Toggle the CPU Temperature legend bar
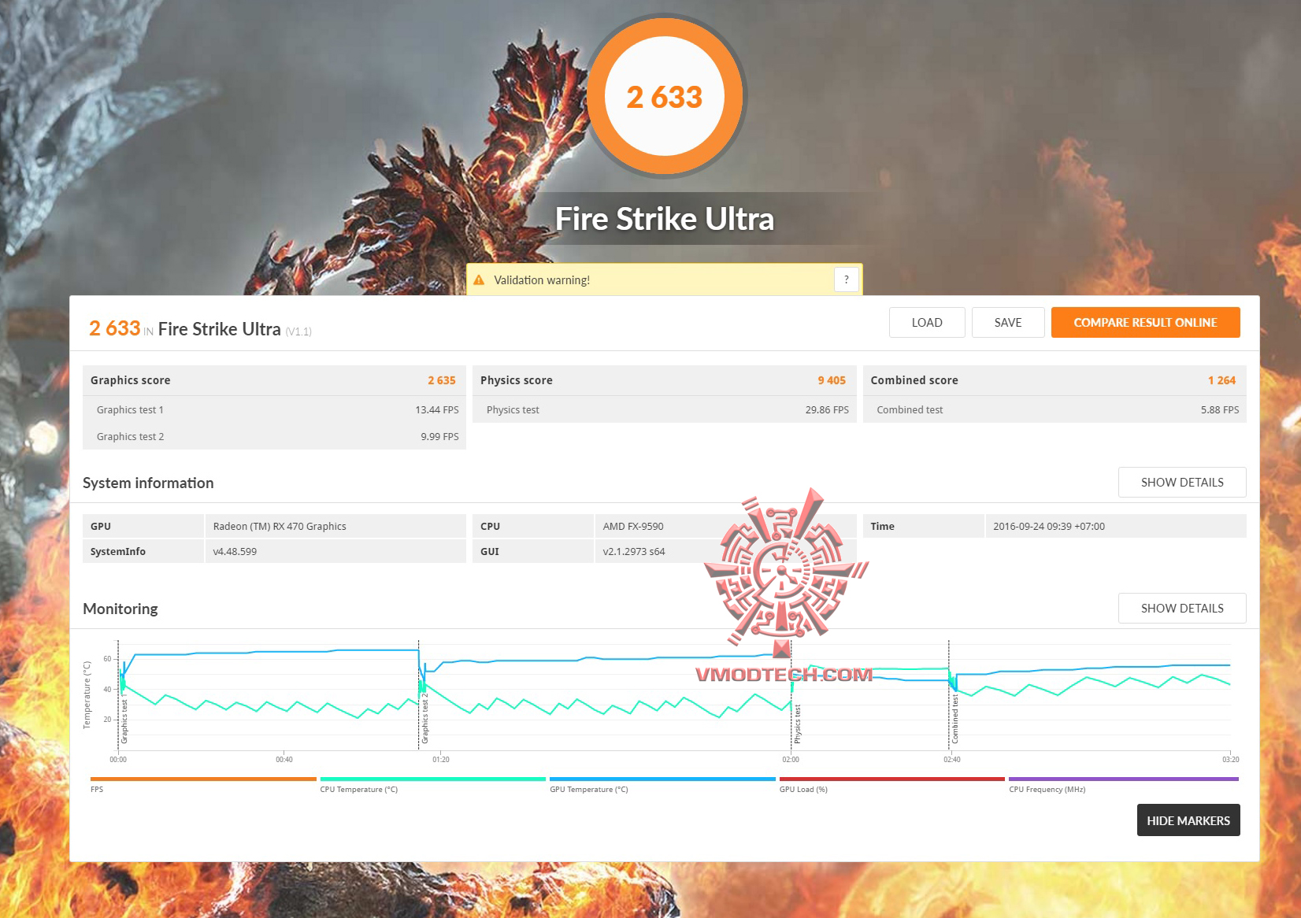 coord(433,779)
